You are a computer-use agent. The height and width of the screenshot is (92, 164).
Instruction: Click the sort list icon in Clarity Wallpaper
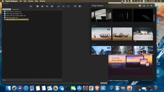coord(148,6)
